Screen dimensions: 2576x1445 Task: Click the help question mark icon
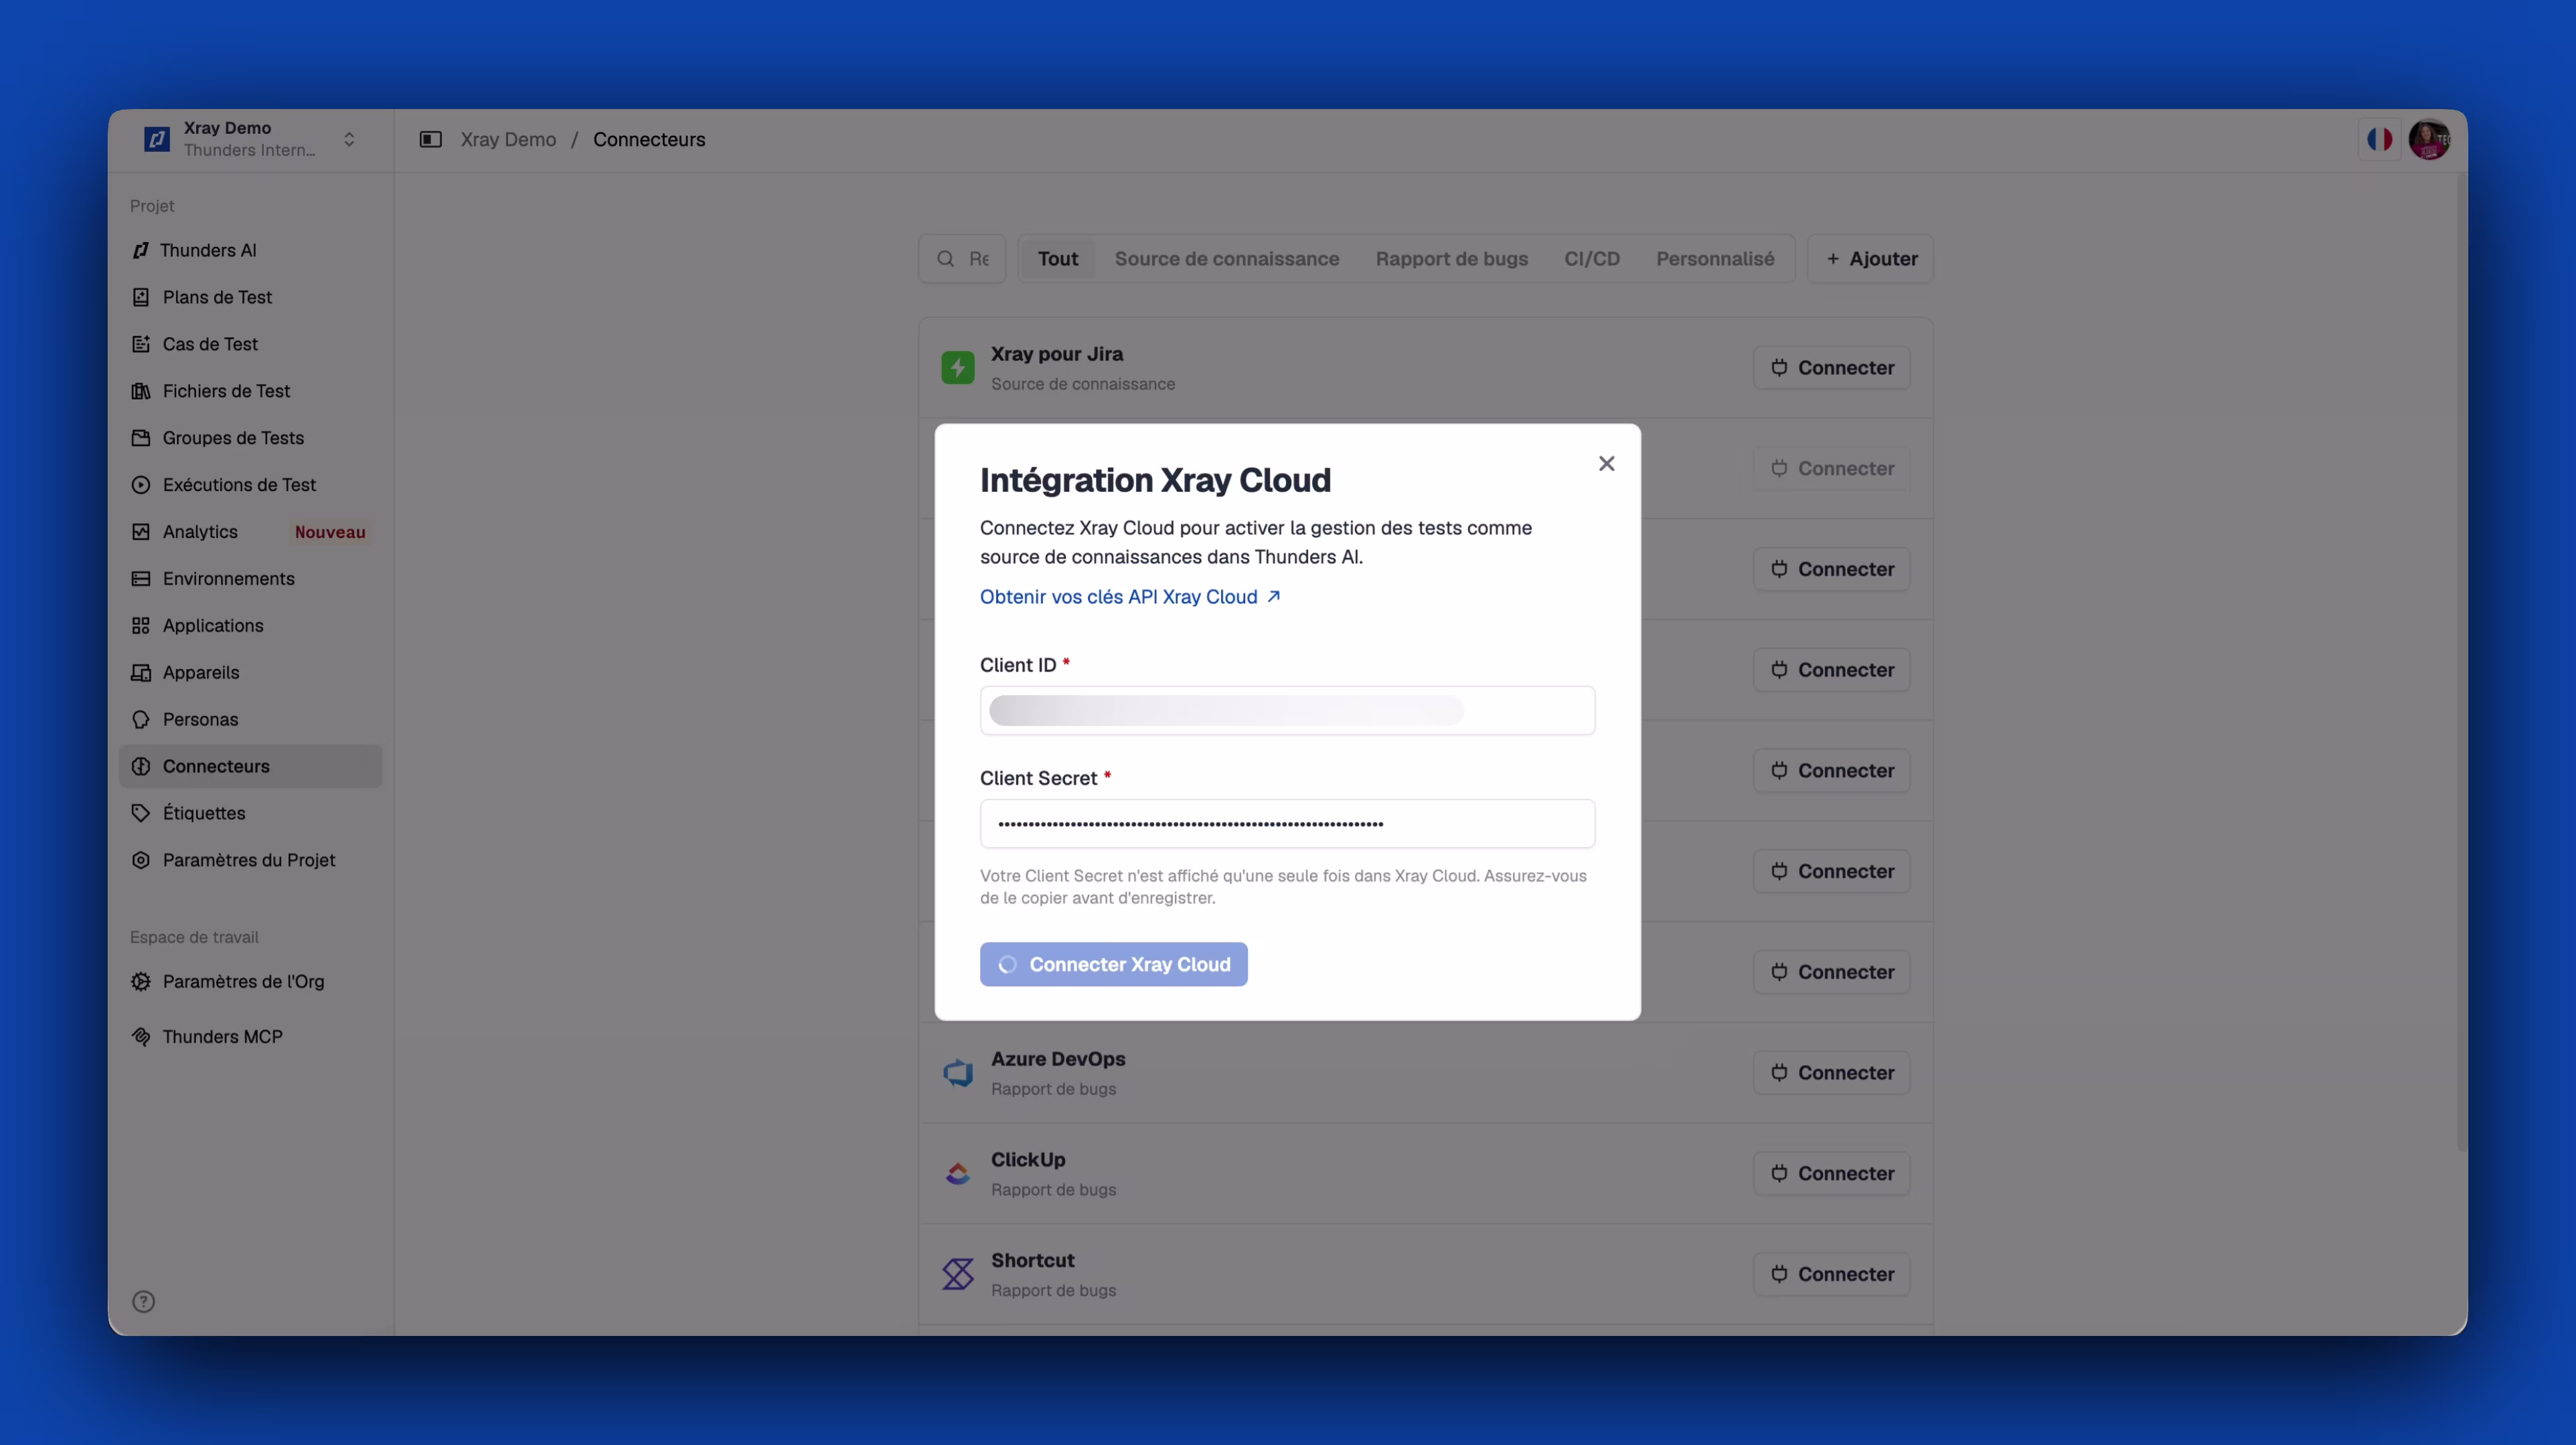[x=144, y=1301]
